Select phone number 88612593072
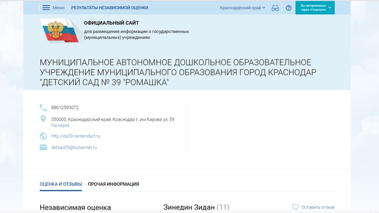 [x=65, y=107]
